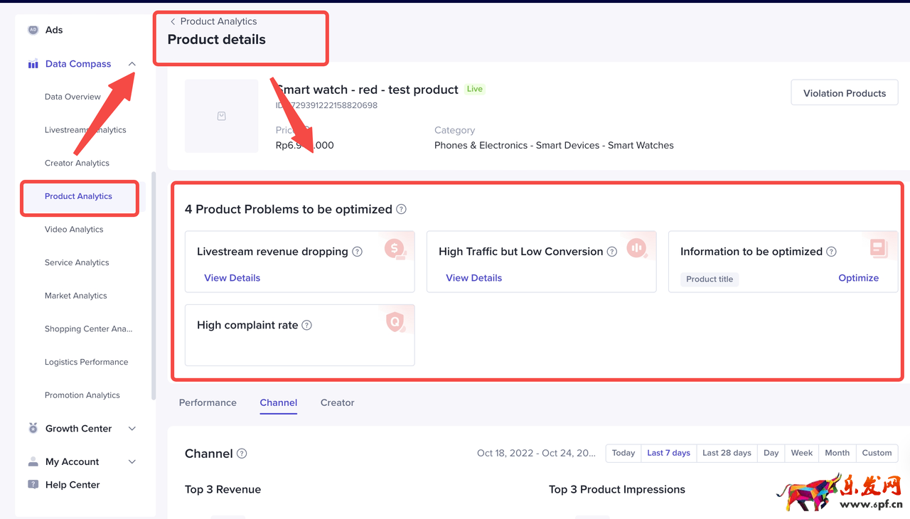Click the My Account person icon
This screenshot has height=519, width=910.
[x=33, y=461]
